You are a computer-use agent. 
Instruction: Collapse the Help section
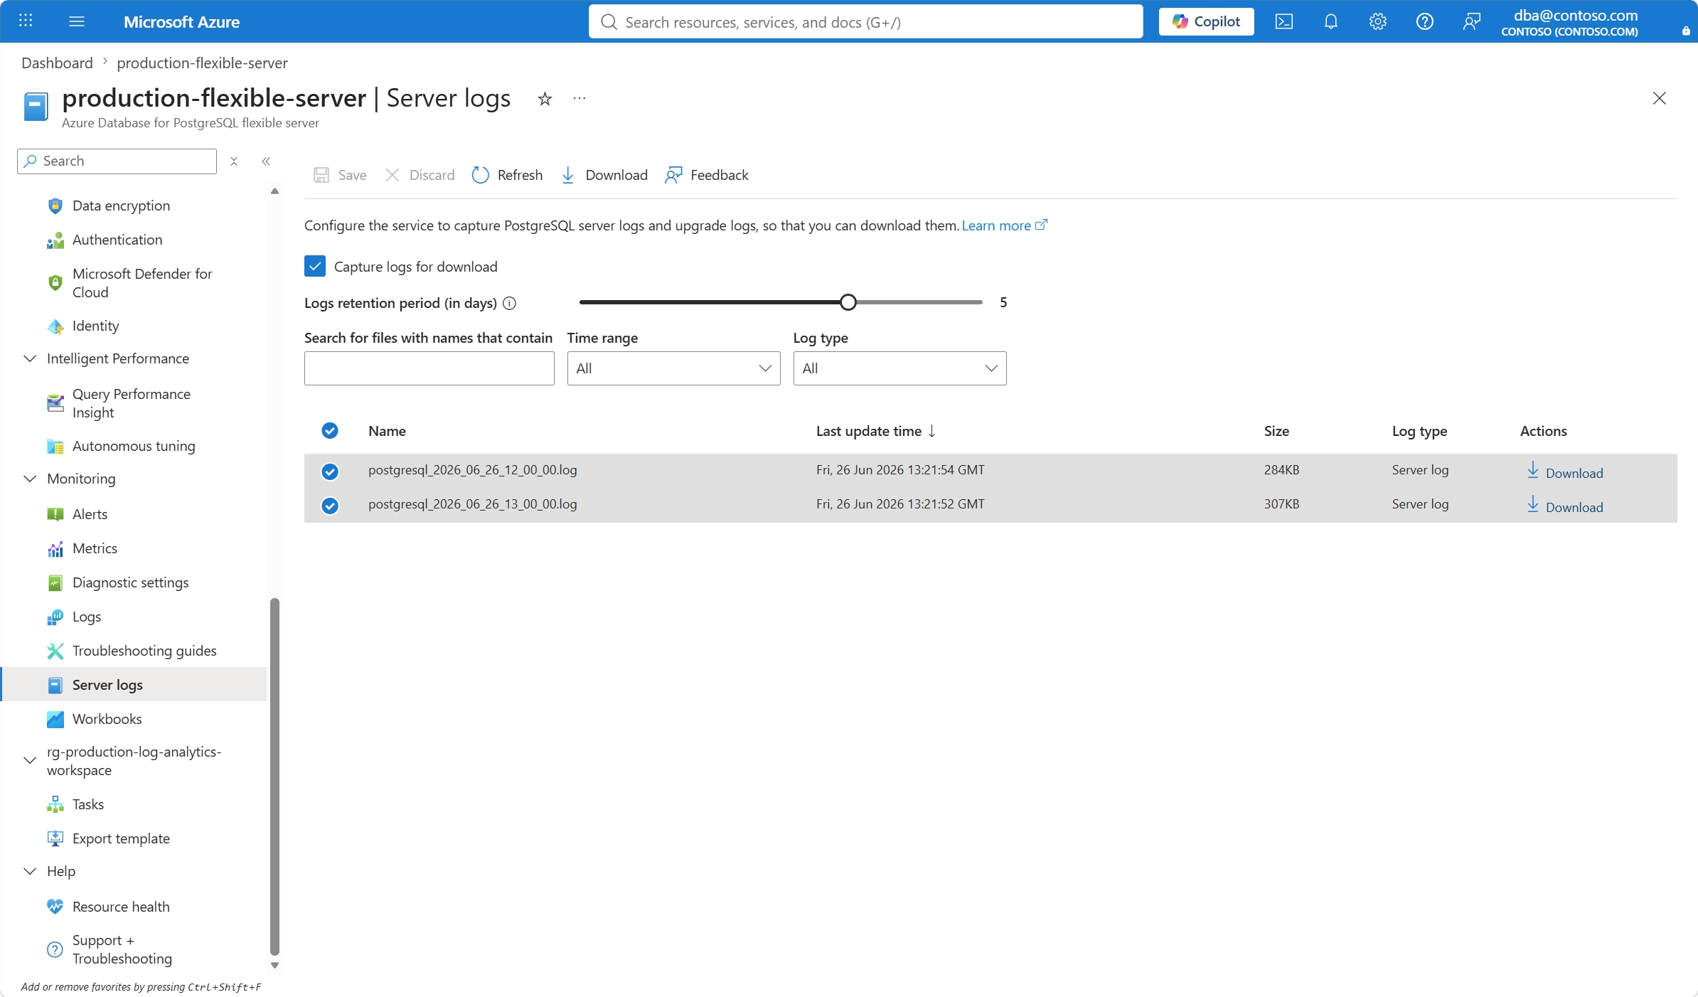click(x=30, y=871)
